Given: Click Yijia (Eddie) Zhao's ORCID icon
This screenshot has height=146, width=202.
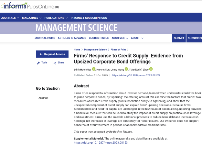Looking at the screenshot, I should click(x=151, y=69).
